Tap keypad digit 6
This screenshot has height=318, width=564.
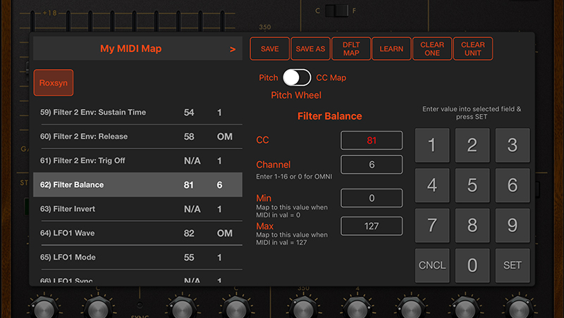tap(513, 186)
